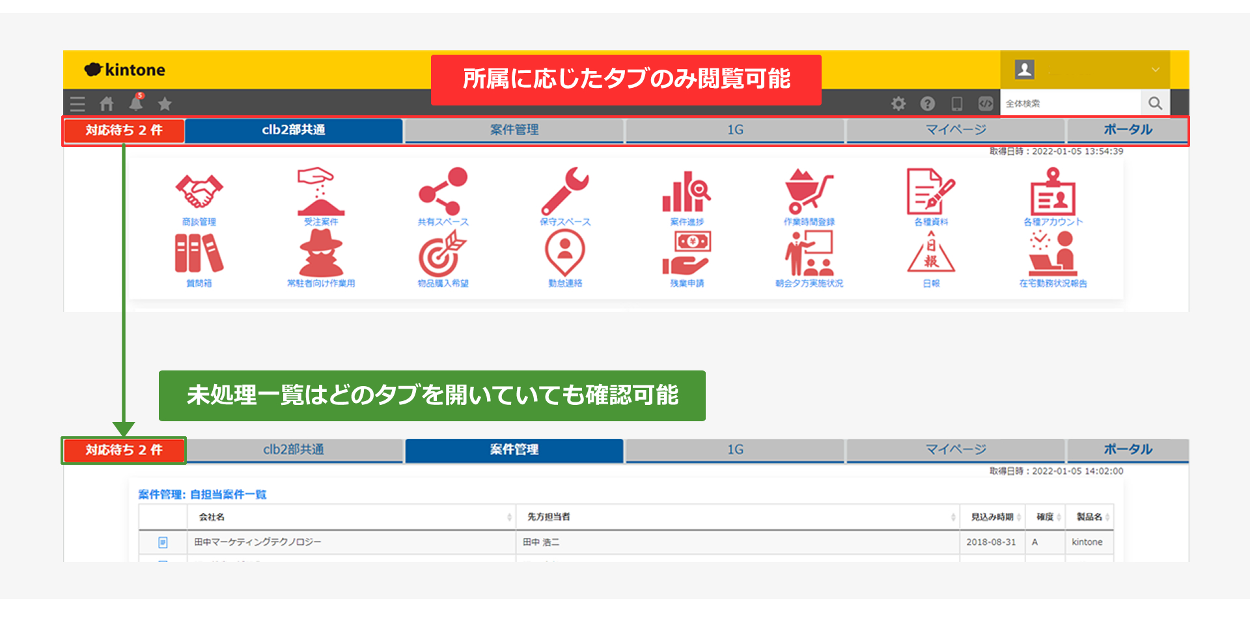Screen dimensions: 1250x625
Task: Click the 確度 value A cell
Action: coord(1045,542)
